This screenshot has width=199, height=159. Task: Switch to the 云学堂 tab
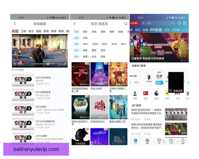(176, 30)
